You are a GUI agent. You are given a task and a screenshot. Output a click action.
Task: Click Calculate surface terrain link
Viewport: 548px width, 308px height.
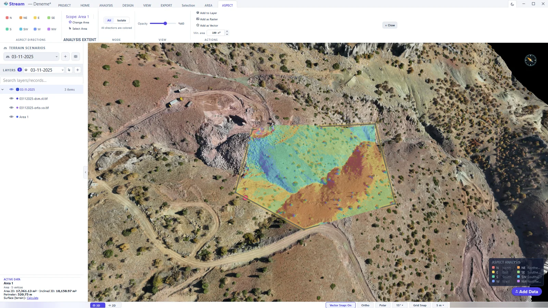click(x=33, y=298)
